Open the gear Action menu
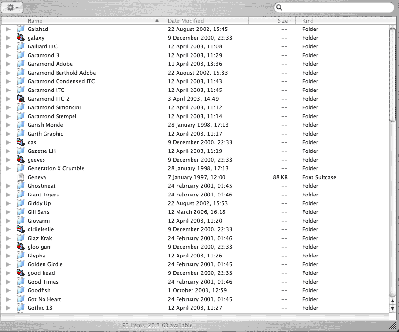The width and height of the screenshot is (399, 332). (x=12, y=7)
